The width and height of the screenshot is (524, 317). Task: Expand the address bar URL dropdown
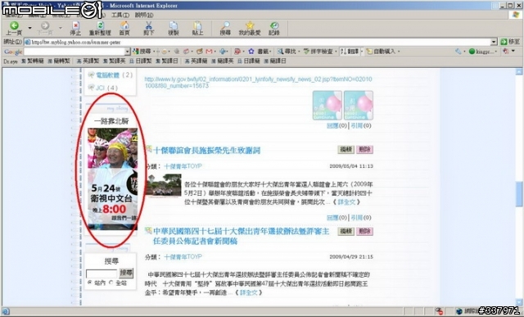tap(494, 42)
